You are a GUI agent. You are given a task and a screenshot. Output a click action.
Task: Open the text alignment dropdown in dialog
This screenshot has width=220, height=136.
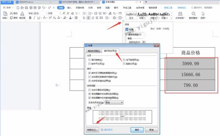(114, 103)
